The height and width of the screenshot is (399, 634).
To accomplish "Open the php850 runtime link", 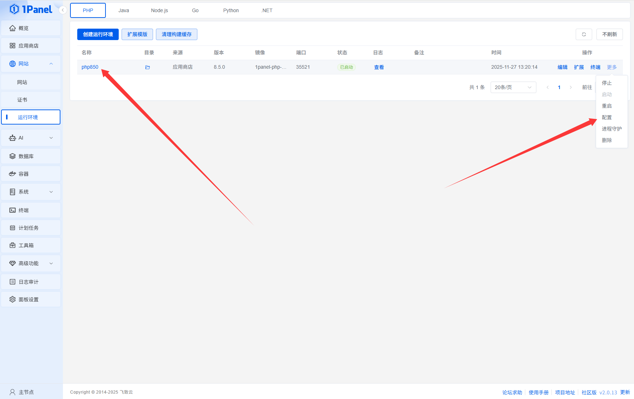I will 90,67.
